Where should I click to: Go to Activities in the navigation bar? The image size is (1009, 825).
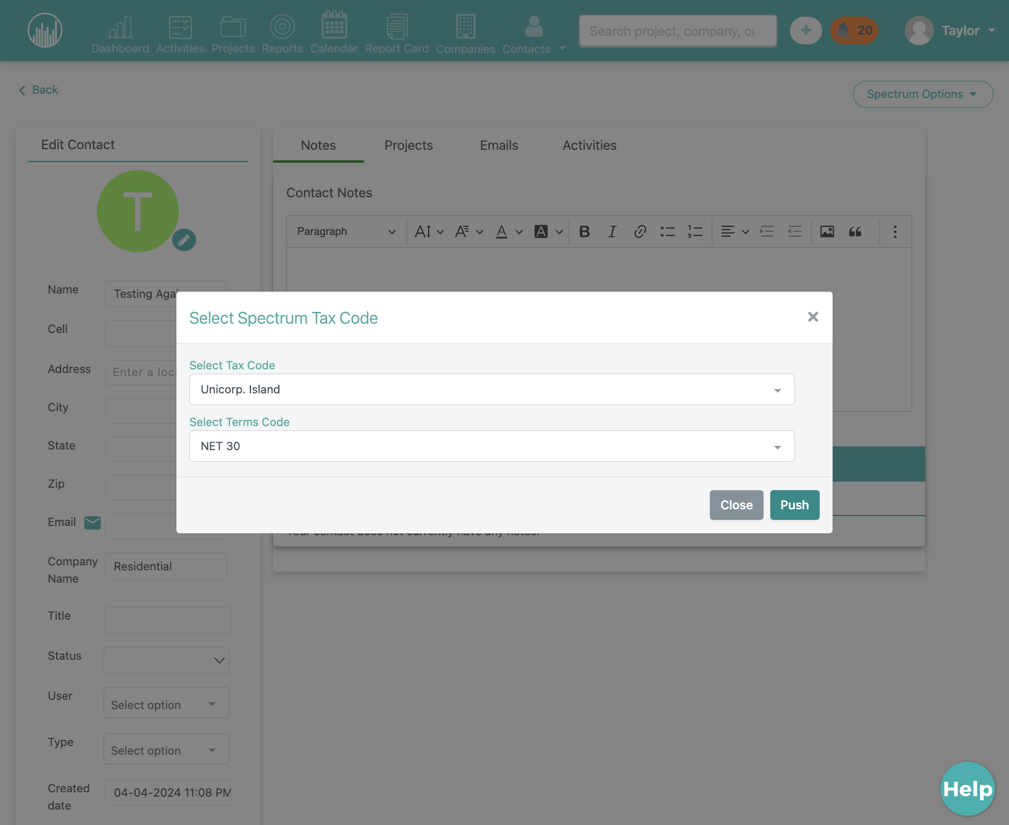(x=180, y=35)
